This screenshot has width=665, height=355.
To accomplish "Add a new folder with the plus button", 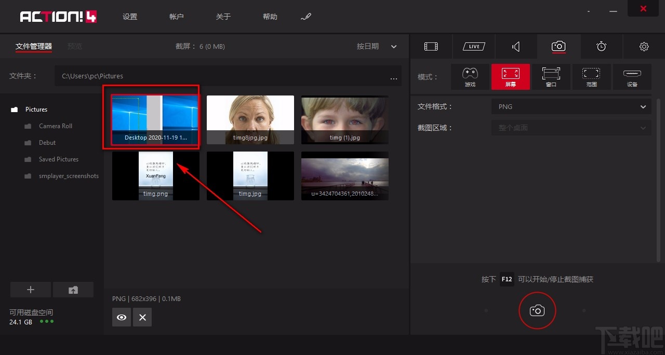I will click(x=31, y=290).
